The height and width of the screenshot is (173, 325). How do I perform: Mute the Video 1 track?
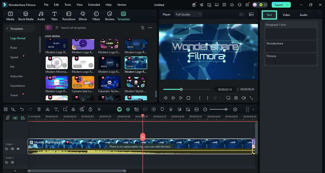pos(12,149)
